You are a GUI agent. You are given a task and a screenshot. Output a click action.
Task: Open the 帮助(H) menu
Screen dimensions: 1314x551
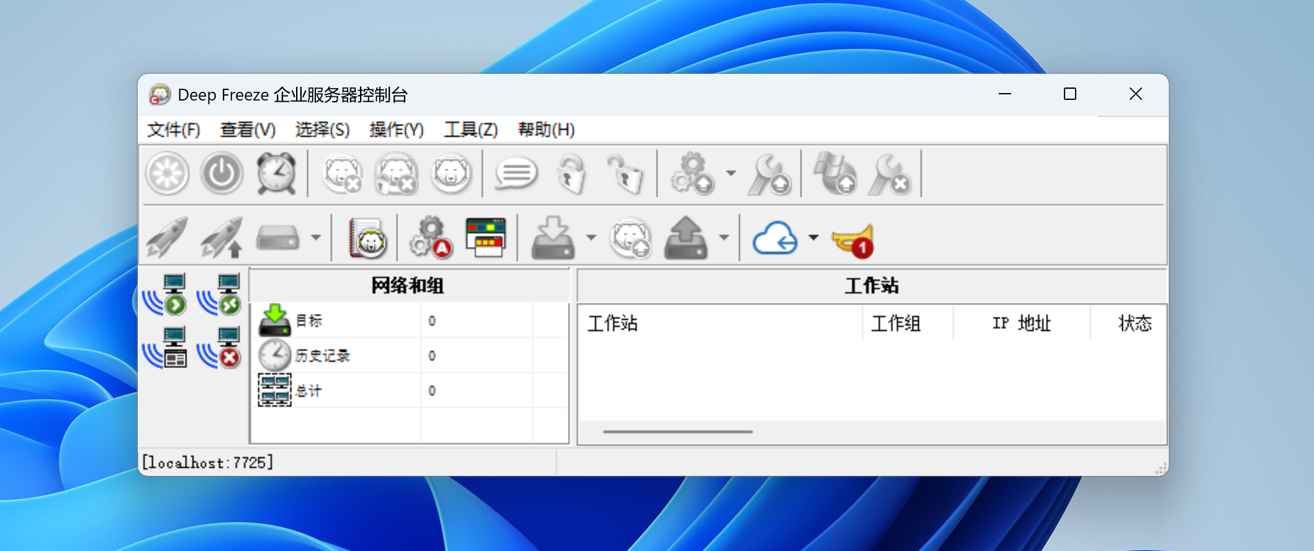click(546, 130)
